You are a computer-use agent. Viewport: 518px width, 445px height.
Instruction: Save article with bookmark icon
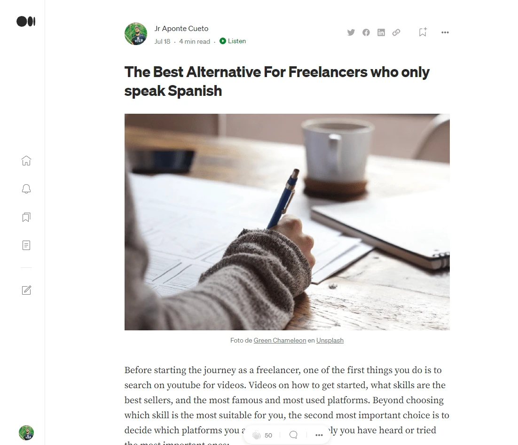coord(423,32)
